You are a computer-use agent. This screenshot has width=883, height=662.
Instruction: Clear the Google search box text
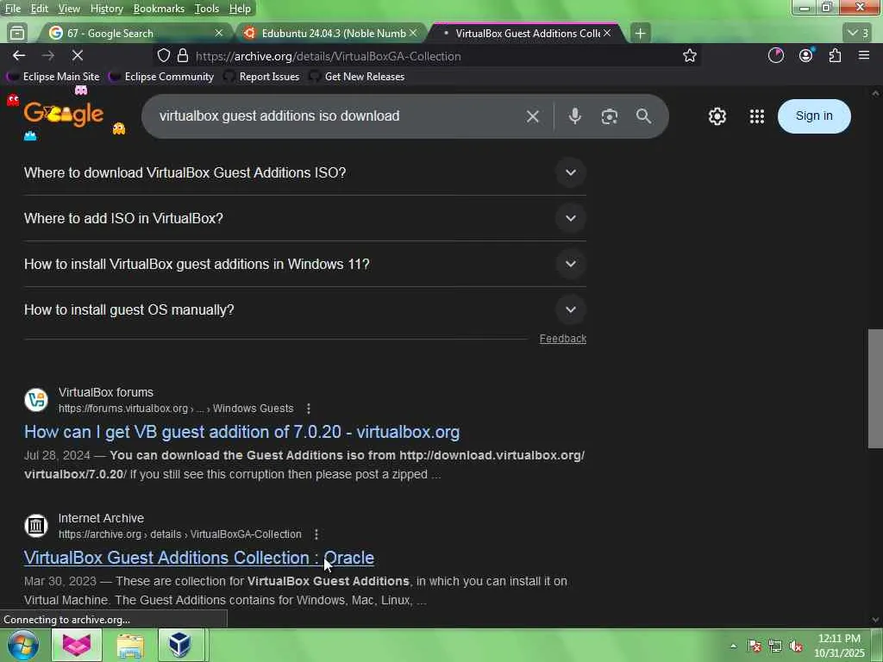pyautogui.click(x=532, y=116)
